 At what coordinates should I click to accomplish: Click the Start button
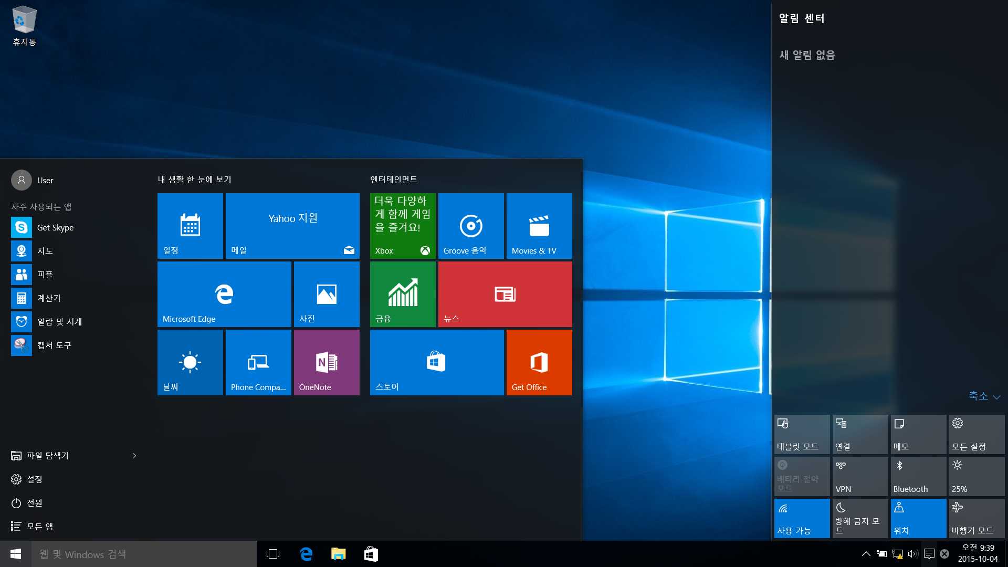(16, 554)
